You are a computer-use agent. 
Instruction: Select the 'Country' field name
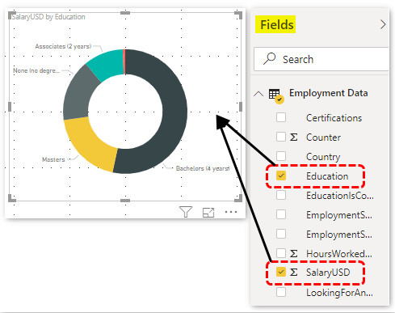(x=323, y=157)
